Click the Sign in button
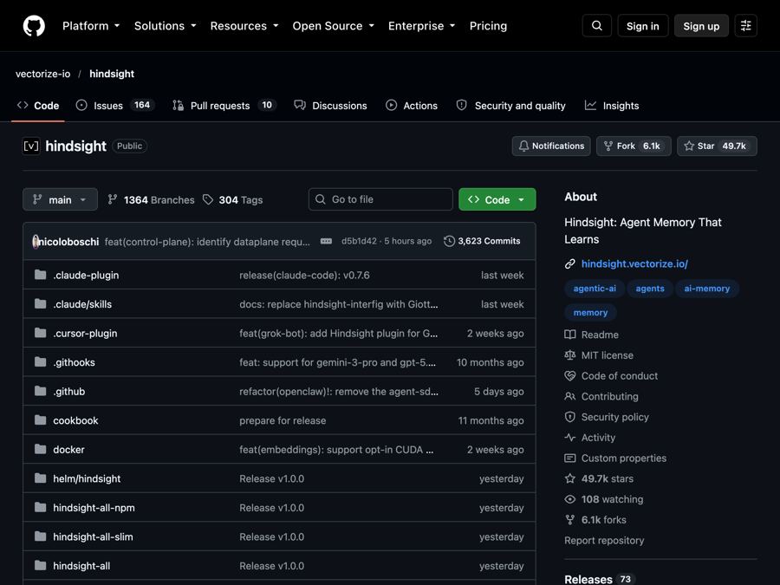The width and height of the screenshot is (780, 585). coord(643,26)
